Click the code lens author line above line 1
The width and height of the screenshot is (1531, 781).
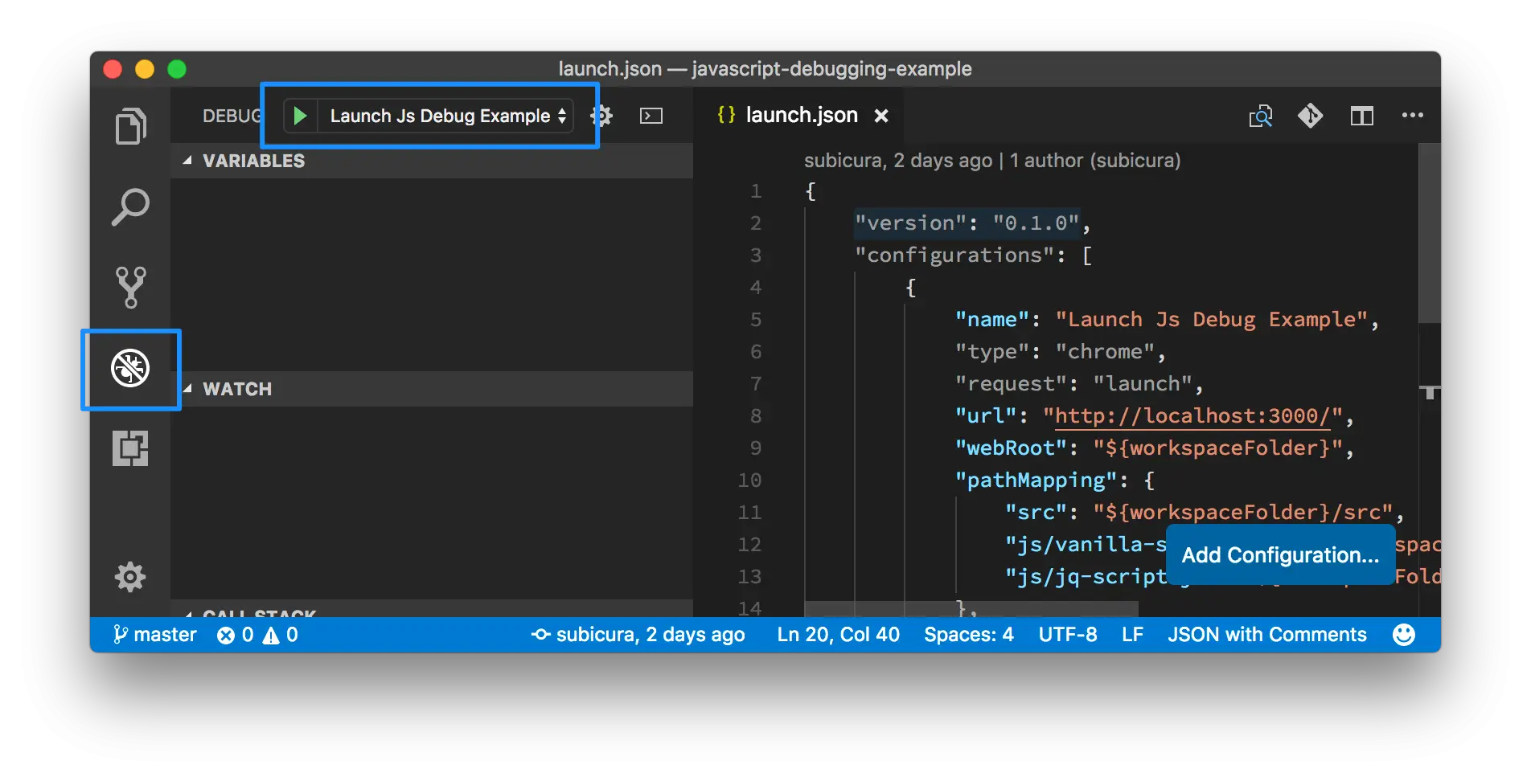pos(991,161)
